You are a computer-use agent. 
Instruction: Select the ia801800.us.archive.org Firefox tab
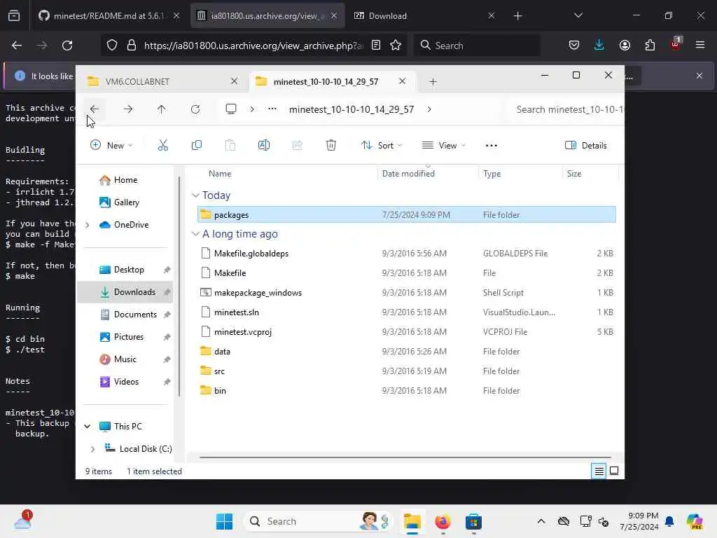coord(268,16)
